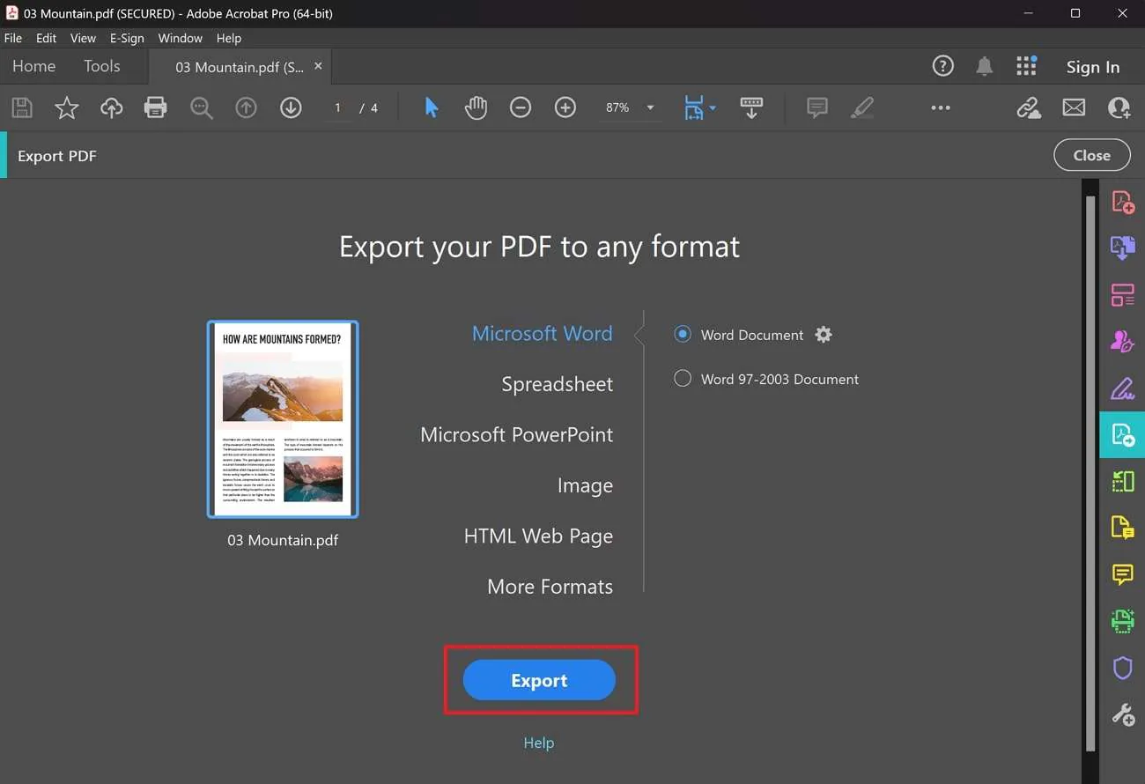This screenshot has height=784, width=1145.
Task: Choose Spreadsheet export format
Action: click(558, 384)
